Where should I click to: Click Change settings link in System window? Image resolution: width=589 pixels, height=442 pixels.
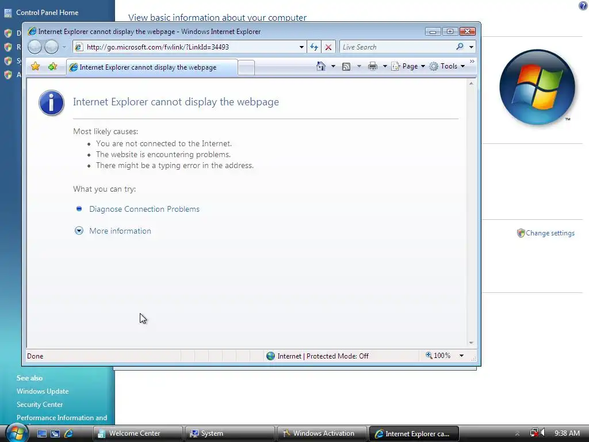click(550, 233)
